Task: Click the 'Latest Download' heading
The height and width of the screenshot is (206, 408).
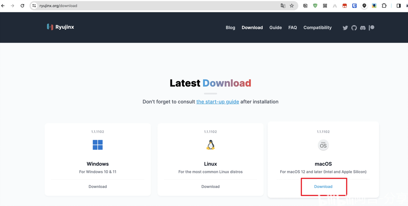Action: click(x=211, y=83)
